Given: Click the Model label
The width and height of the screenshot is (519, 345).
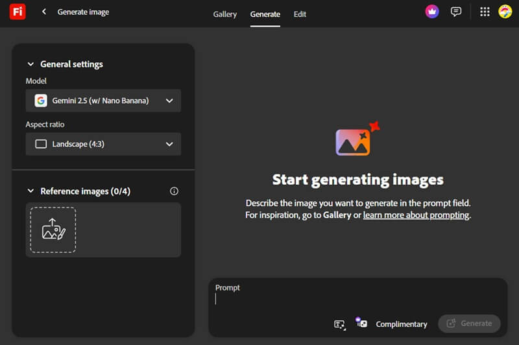Looking at the screenshot, I should (36, 81).
